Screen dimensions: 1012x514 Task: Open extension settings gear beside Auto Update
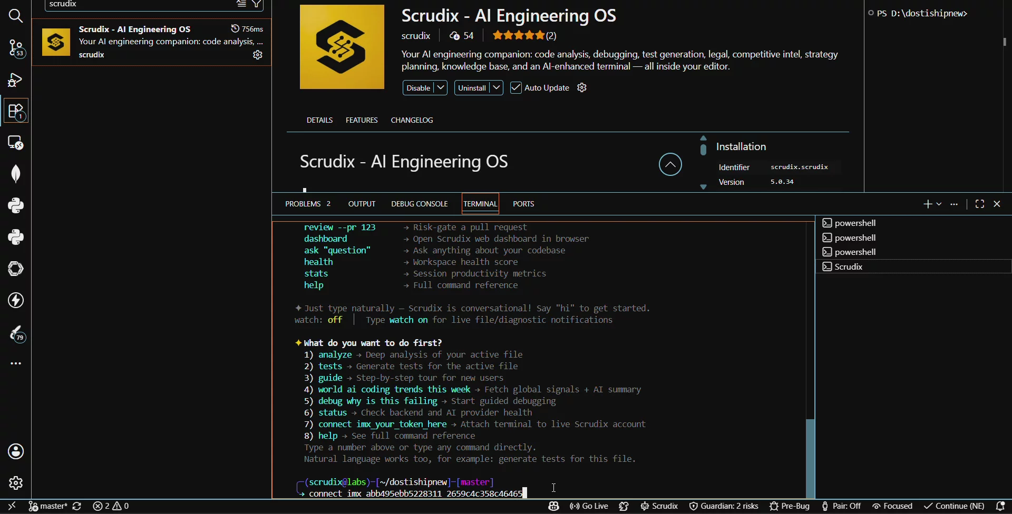click(582, 87)
